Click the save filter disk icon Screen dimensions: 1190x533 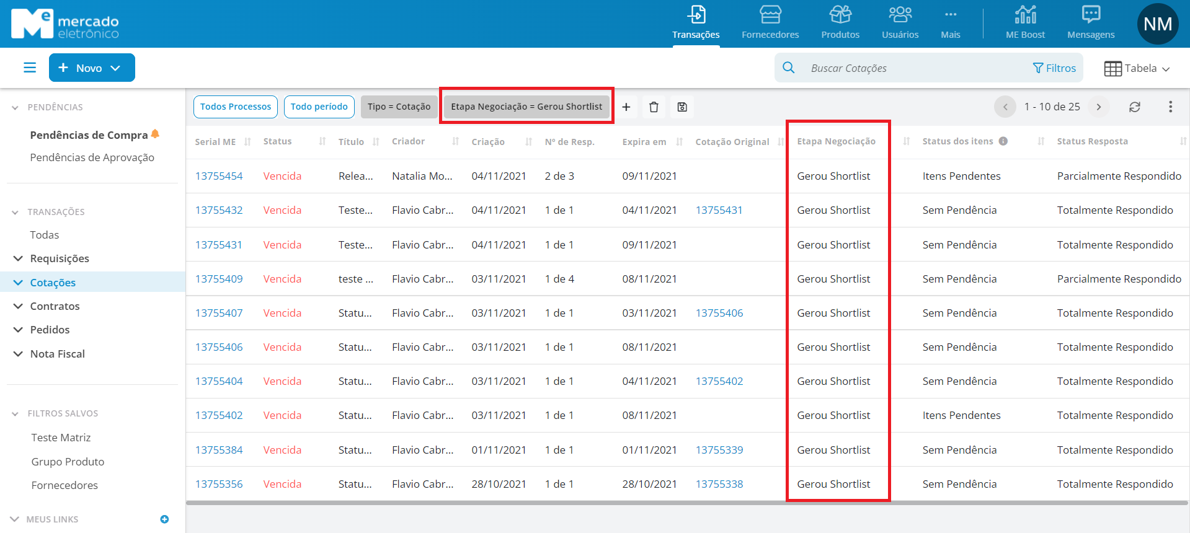point(682,107)
